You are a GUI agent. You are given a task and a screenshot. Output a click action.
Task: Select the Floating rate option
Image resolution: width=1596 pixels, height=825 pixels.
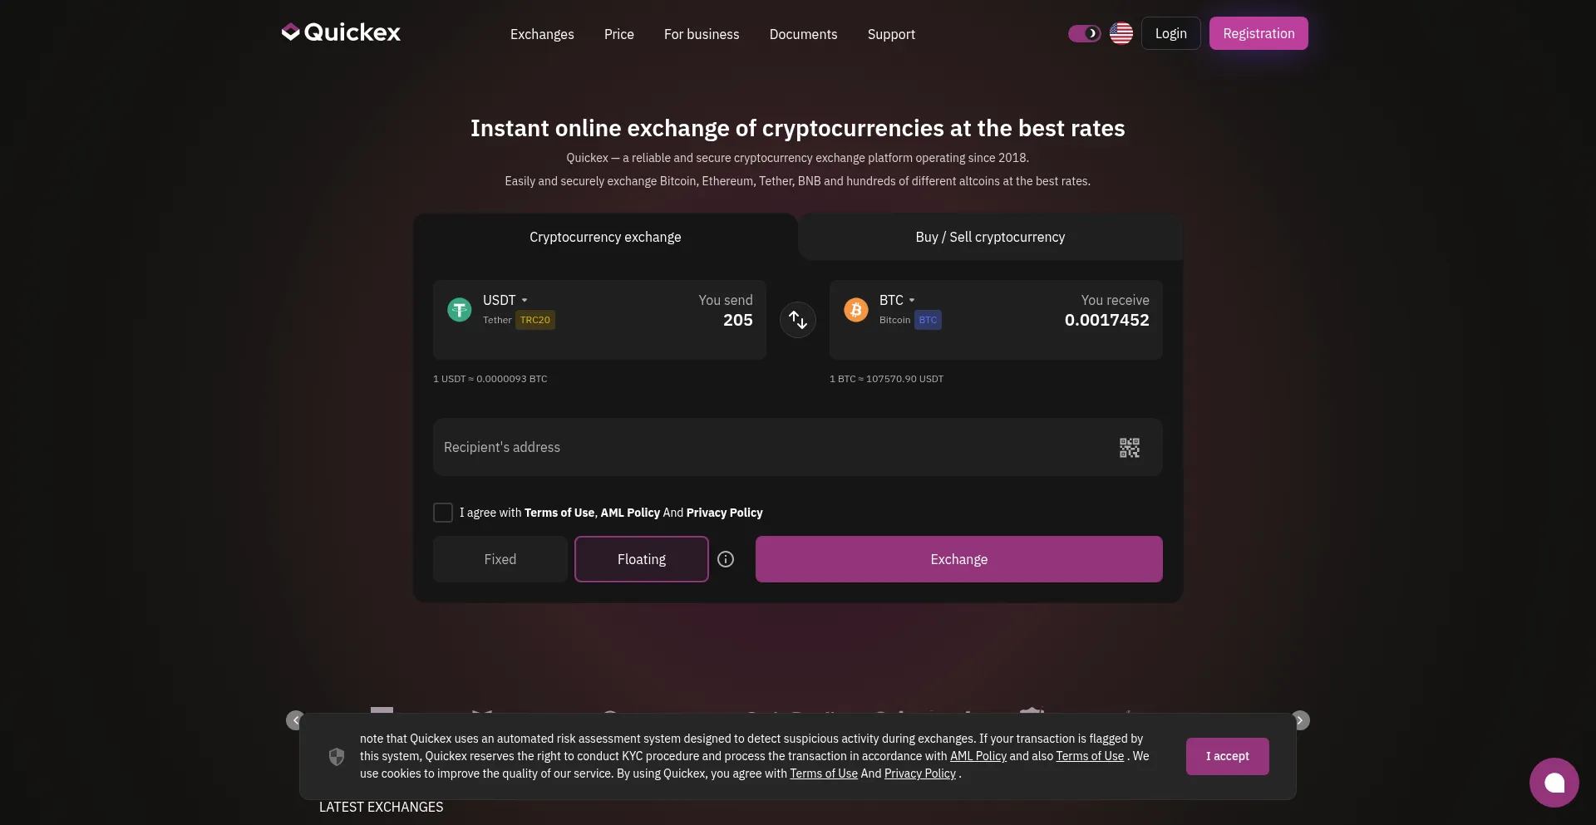(641, 559)
